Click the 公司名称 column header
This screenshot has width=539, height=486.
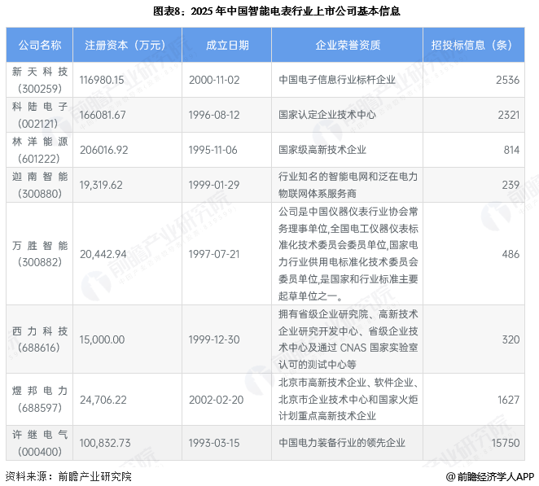tap(39, 45)
